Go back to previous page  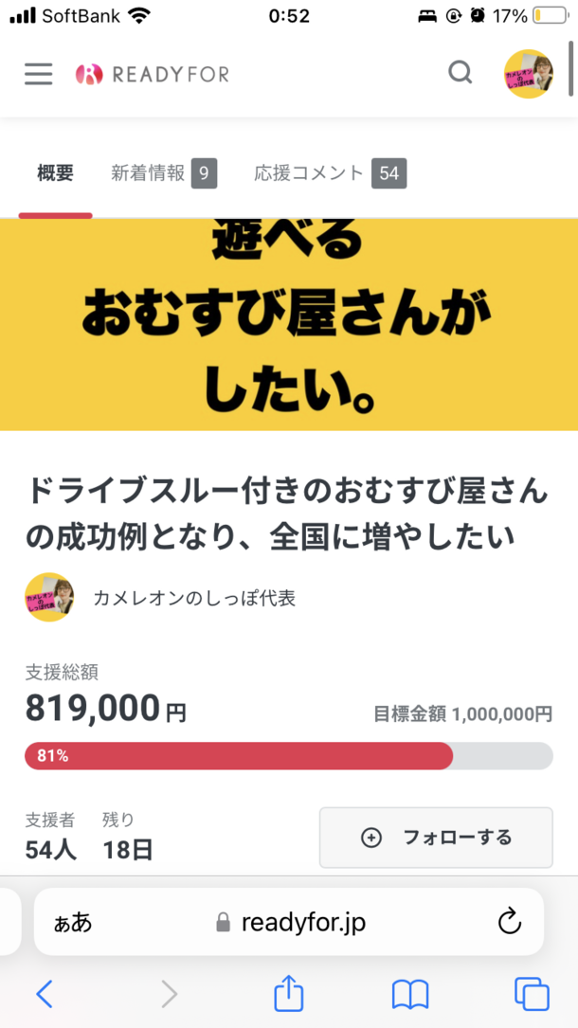tap(45, 993)
